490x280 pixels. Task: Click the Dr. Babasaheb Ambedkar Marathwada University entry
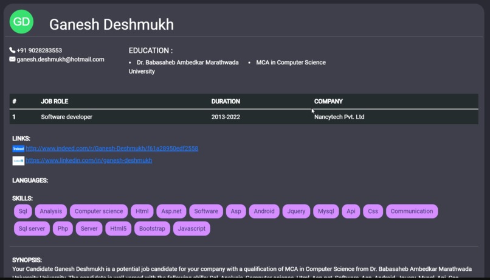pos(184,66)
